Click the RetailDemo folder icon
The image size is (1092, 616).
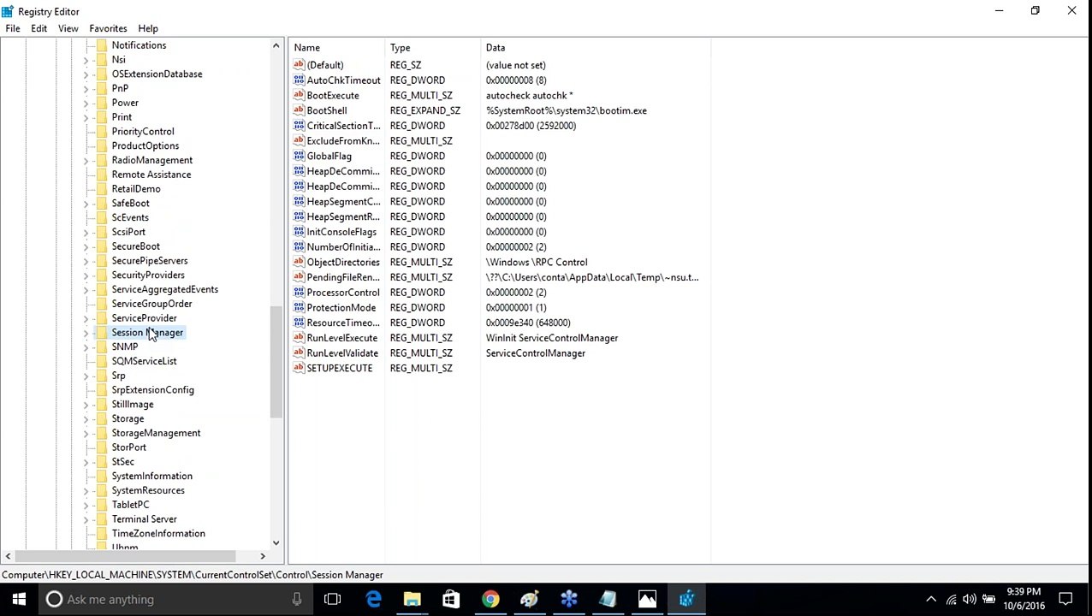(x=102, y=189)
